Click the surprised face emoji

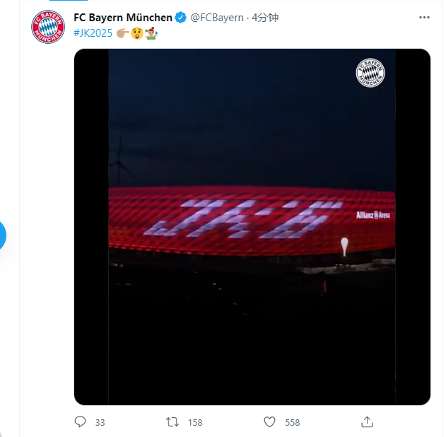(136, 33)
